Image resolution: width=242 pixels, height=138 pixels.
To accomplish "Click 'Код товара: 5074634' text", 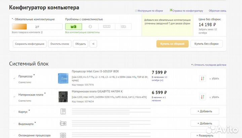I will point(83,101).
